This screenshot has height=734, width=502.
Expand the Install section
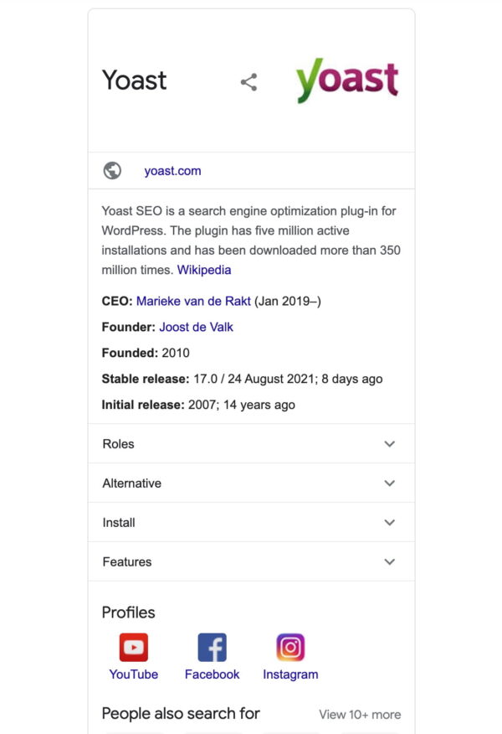coord(250,522)
